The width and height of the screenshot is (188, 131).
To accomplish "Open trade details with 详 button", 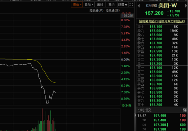I will (x=185, y=110).
